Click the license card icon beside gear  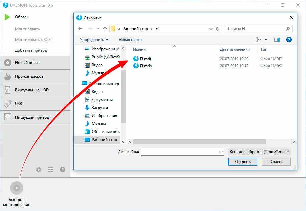51,170
